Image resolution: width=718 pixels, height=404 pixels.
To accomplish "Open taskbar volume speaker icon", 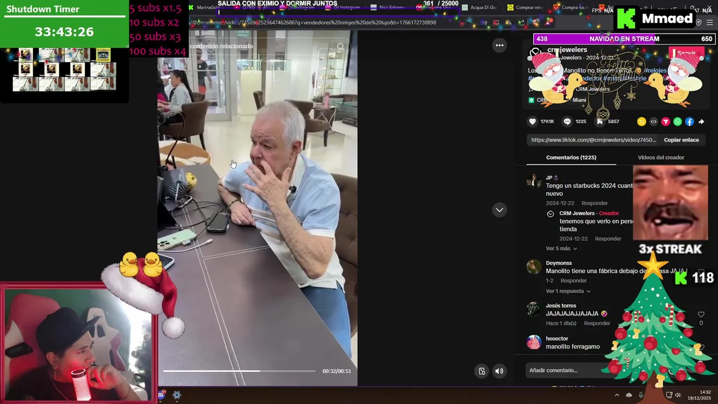I will pyautogui.click(x=678, y=395).
